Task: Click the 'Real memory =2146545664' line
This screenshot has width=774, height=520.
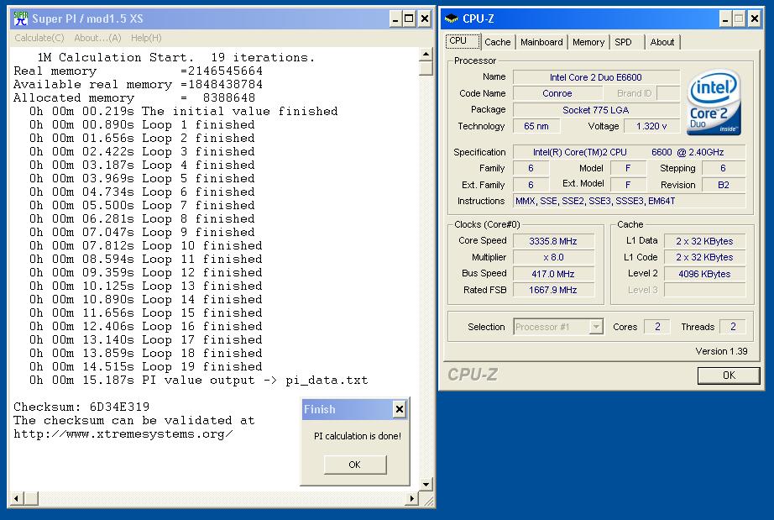Action: pos(139,71)
